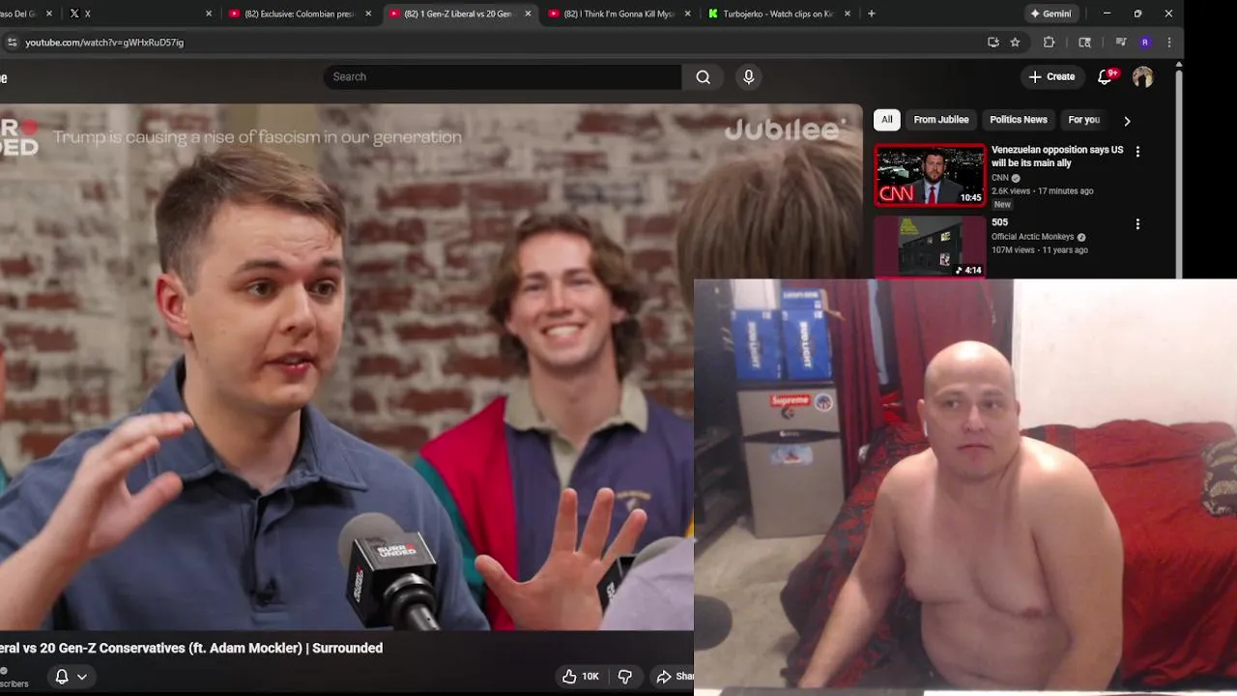Click the Create video button
This screenshot has height=696, width=1237.
(1051, 77)
